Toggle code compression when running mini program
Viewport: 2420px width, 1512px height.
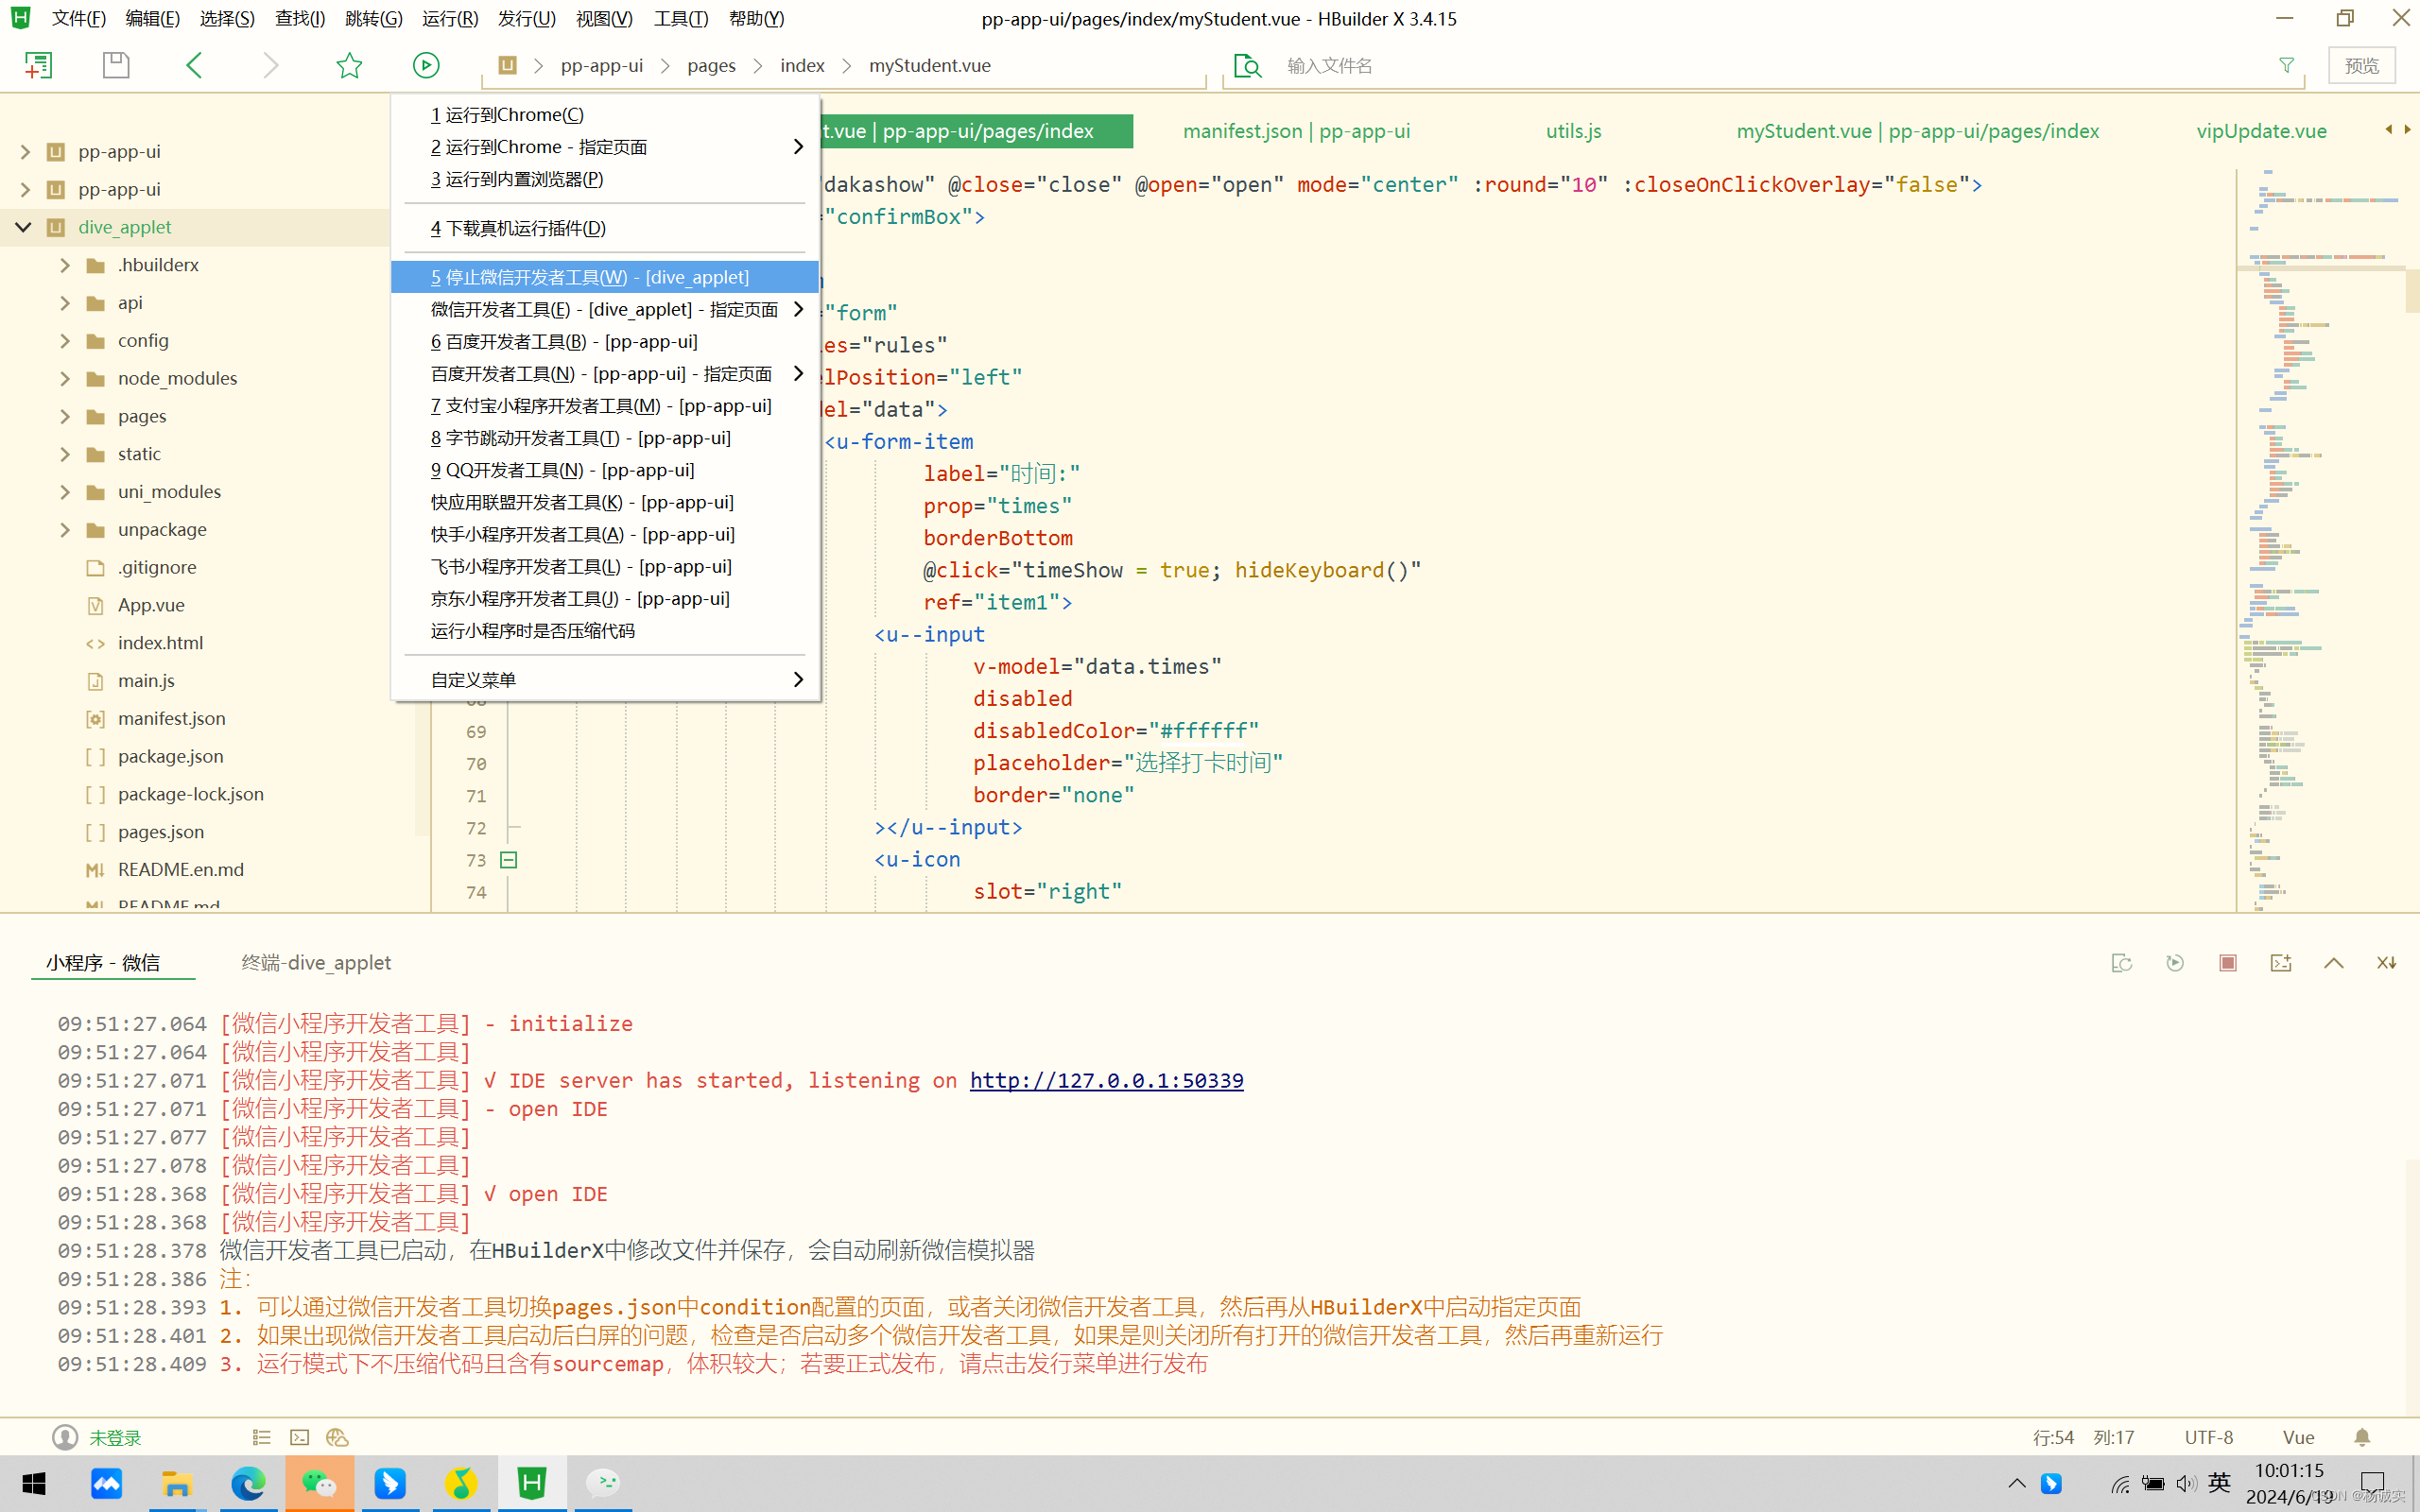pos(532,631)
